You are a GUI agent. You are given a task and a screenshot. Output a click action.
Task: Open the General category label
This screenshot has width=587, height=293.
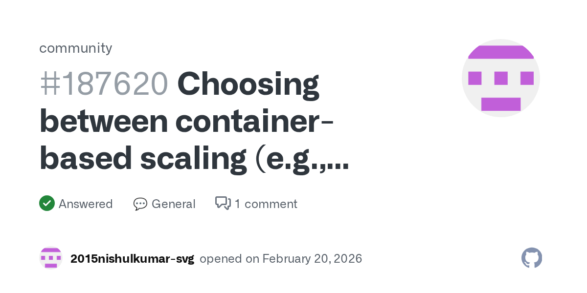(173, 204)
